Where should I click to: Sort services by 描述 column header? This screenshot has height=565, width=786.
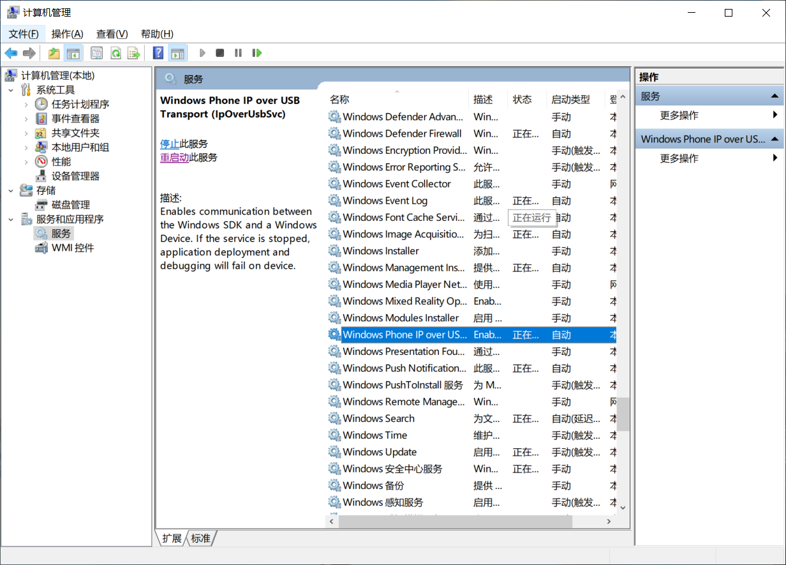(x=488, y=100)
